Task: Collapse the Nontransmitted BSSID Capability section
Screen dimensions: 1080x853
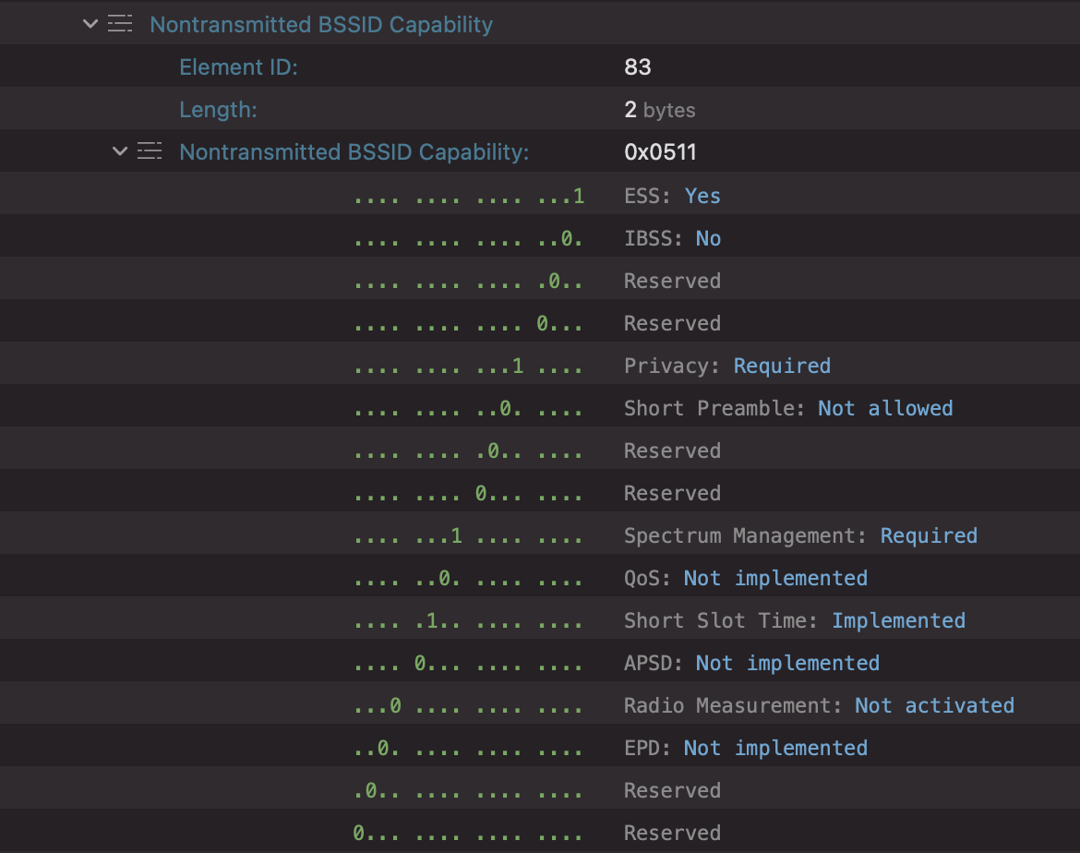Action: [x=89, y=24]
